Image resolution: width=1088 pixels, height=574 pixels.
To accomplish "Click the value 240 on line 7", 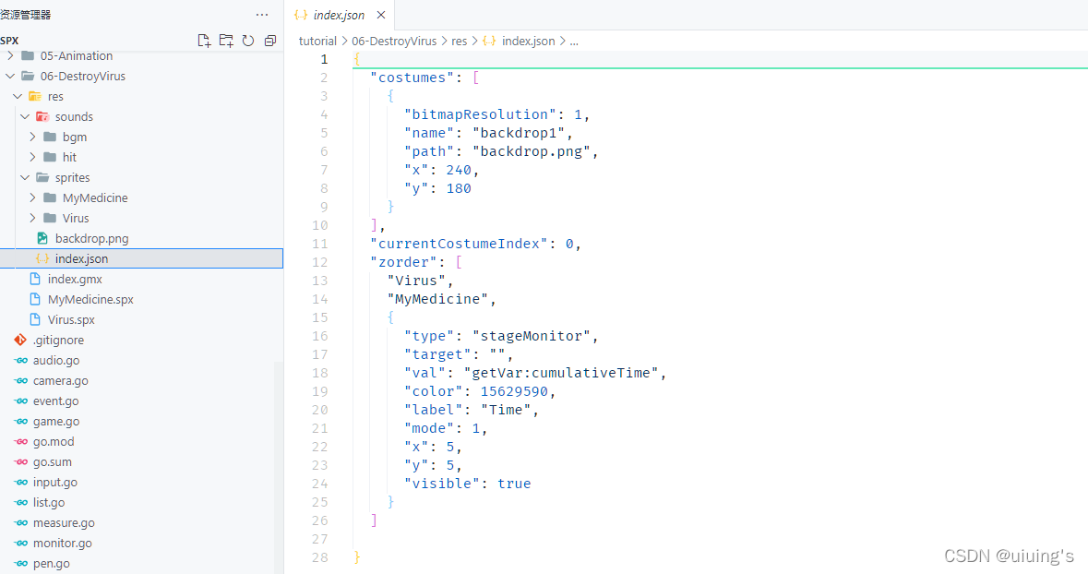I will pyautogui.click(x=458, y=170).
